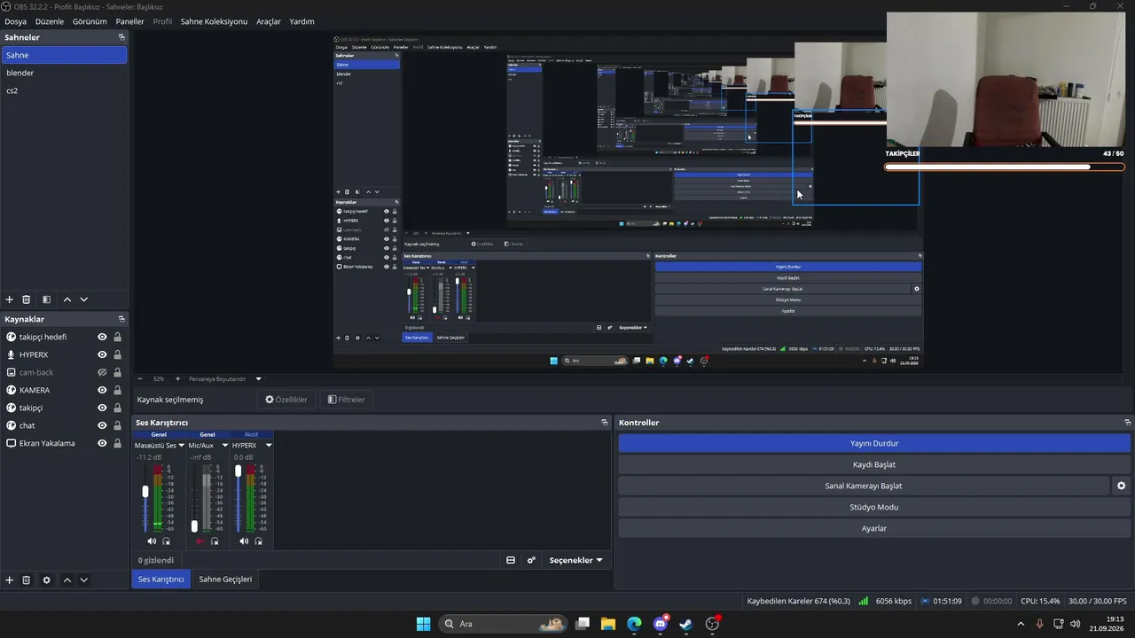Lock the HYPERX source
This screenshot has height=638, width=1135.
pos(117,354)
